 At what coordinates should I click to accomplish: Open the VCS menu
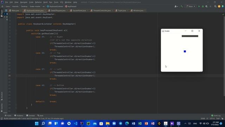click(62, 2)
